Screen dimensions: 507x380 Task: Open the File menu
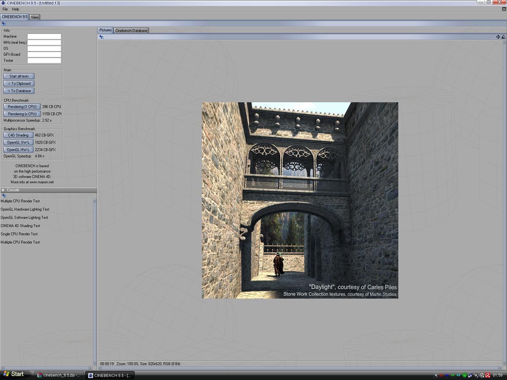(x=5, y=9)
